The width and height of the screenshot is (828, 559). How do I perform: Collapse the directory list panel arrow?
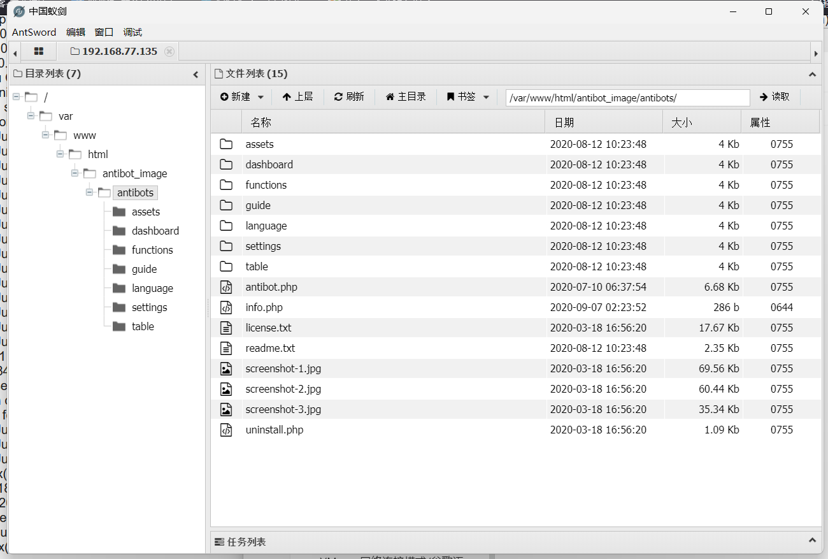click(x=196, y=75)
